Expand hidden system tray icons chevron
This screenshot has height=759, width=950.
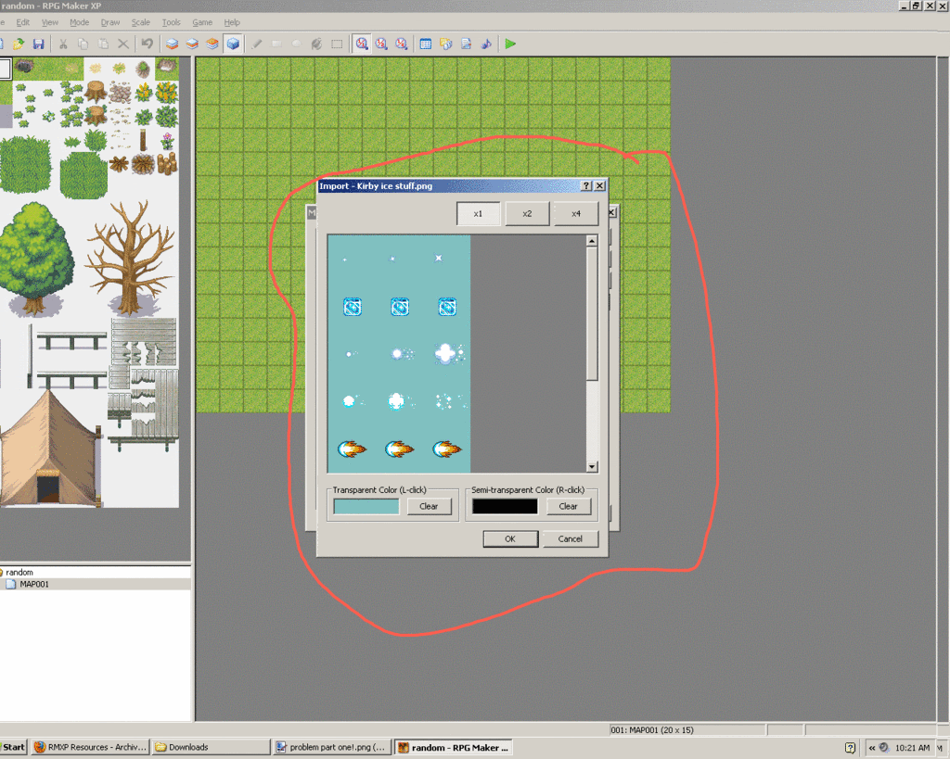[x=872, y=748]
